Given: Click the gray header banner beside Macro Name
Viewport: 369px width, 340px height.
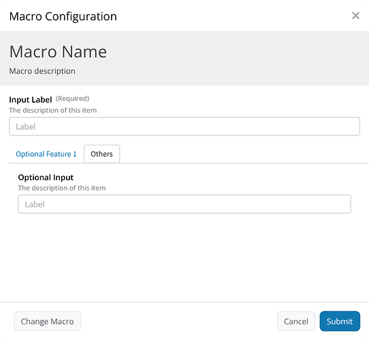Looking at the screenshot, I should coord(236,58).
